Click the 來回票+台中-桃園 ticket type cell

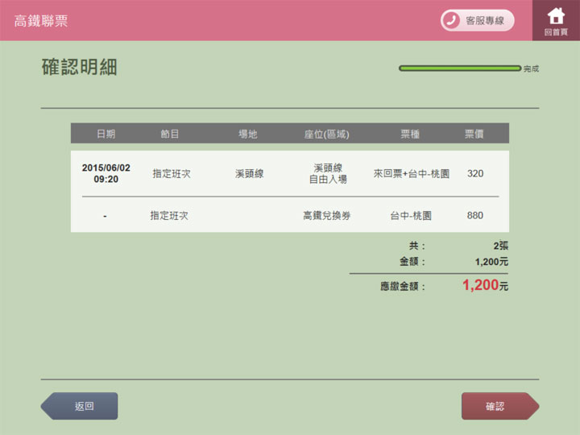coord(411,173)
